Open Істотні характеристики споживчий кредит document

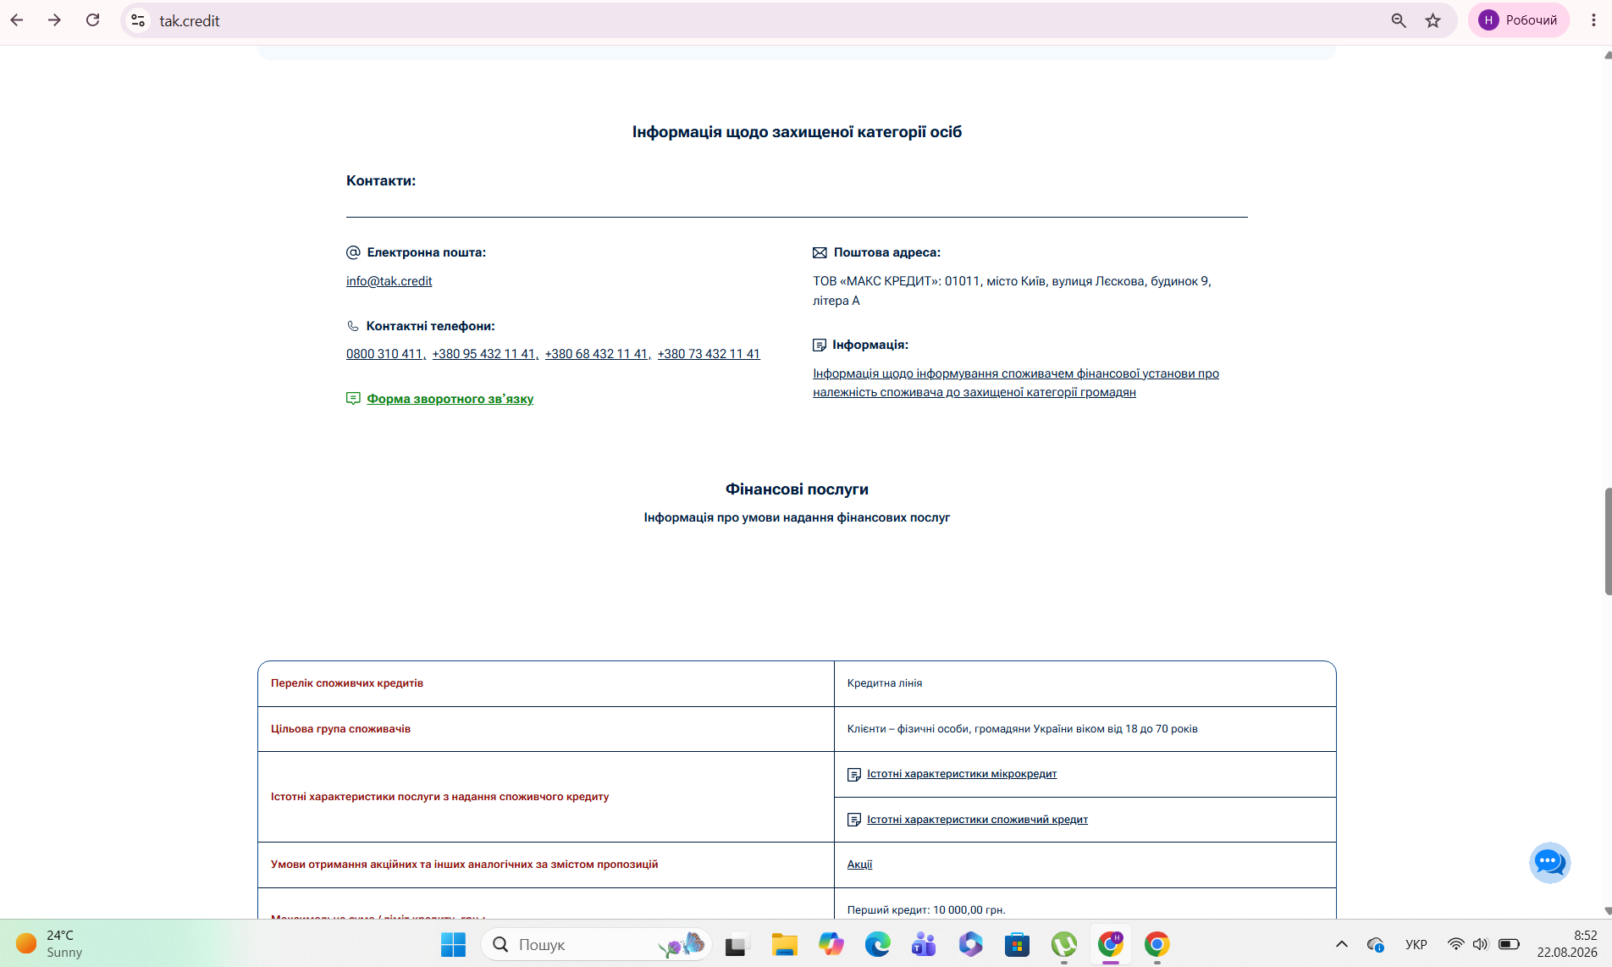tap(977, 820)
